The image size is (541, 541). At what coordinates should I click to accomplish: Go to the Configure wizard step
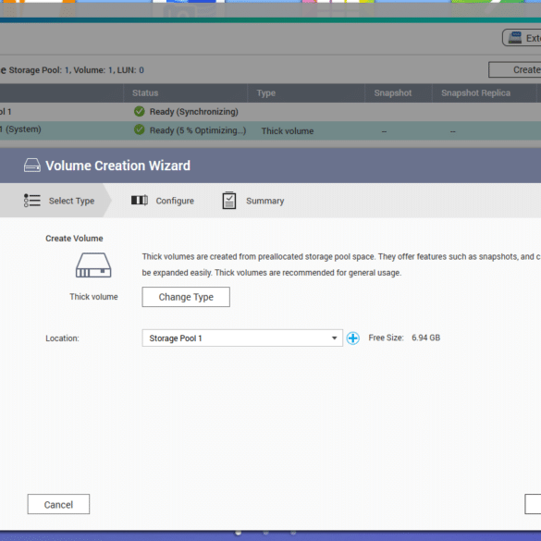(x=163, y=201)
